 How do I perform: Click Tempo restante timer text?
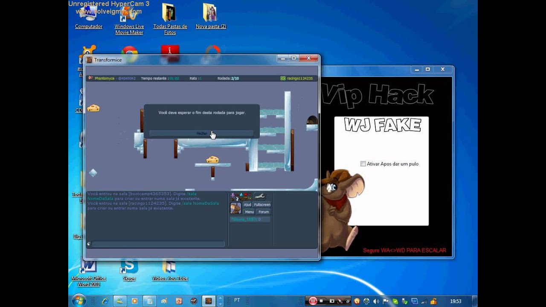click(160, 78)
